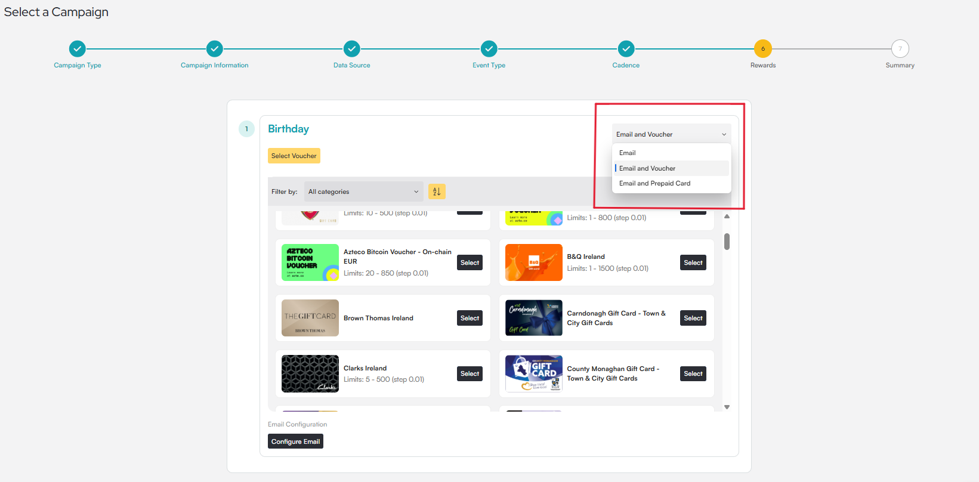Click the Configure Email button
This screenshot has height=482, width=979.
[x=295, y=441]
